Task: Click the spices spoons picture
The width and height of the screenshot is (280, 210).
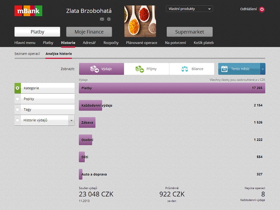Action: point(140,21)
